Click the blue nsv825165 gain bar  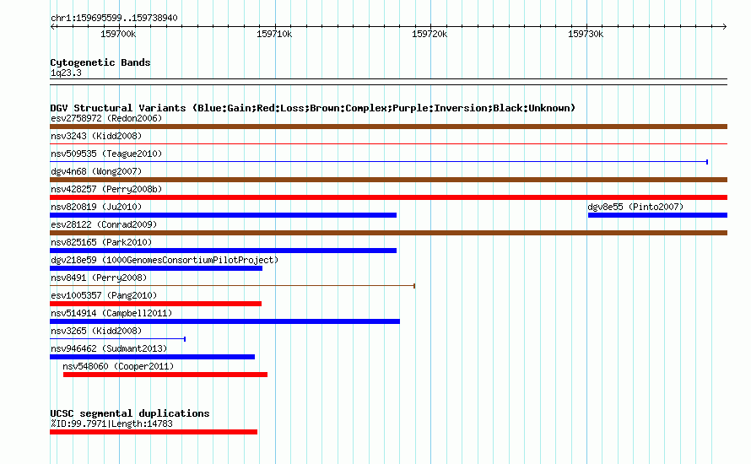click(x=224, y=251)
